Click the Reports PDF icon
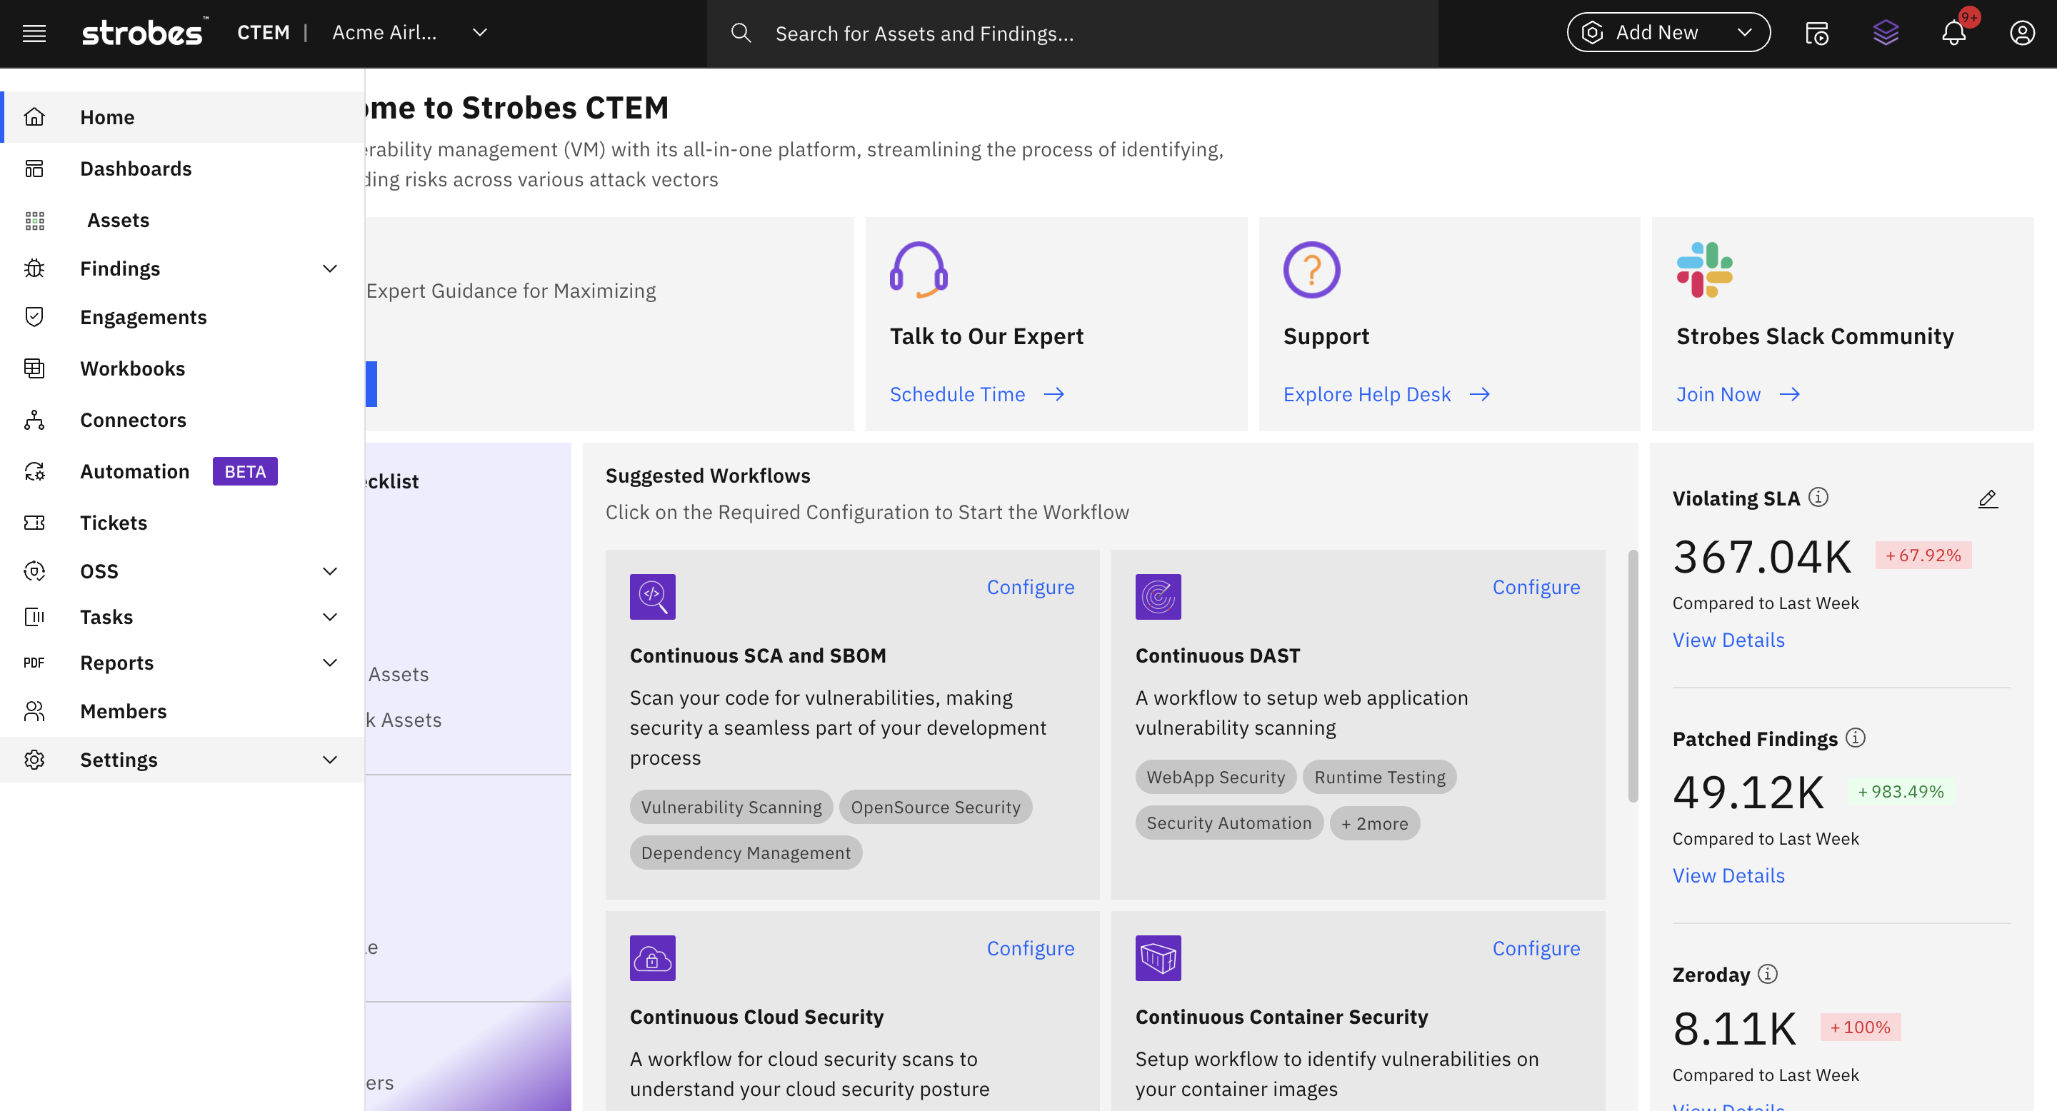The image size is (2057, 1111). click(x=34, y=663)
